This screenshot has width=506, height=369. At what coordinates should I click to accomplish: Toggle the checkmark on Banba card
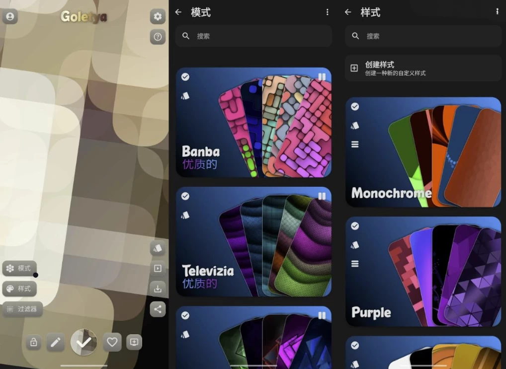[185, 77]
